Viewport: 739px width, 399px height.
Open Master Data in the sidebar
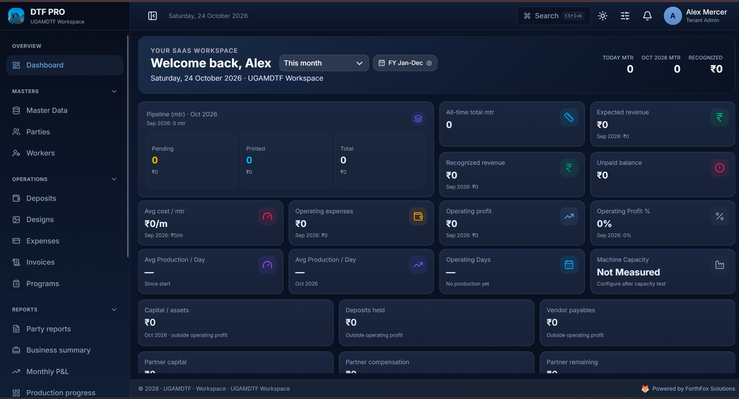[65, 110]
